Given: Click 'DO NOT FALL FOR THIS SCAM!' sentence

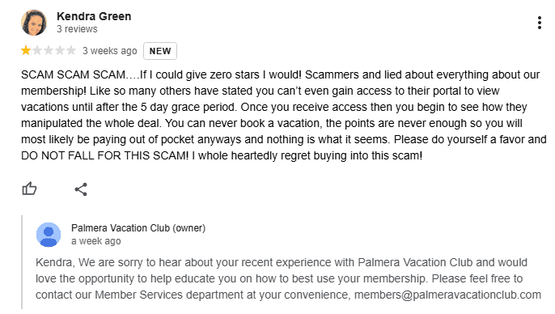Looking at the screenshot, I should pos(105,155).
